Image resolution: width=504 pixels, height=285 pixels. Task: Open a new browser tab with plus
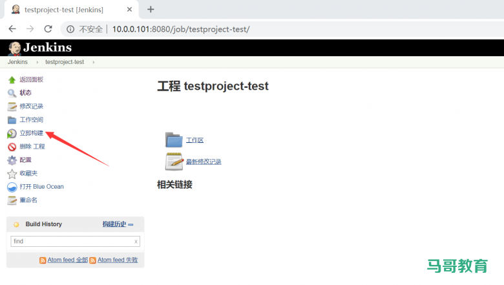(151, 9)
